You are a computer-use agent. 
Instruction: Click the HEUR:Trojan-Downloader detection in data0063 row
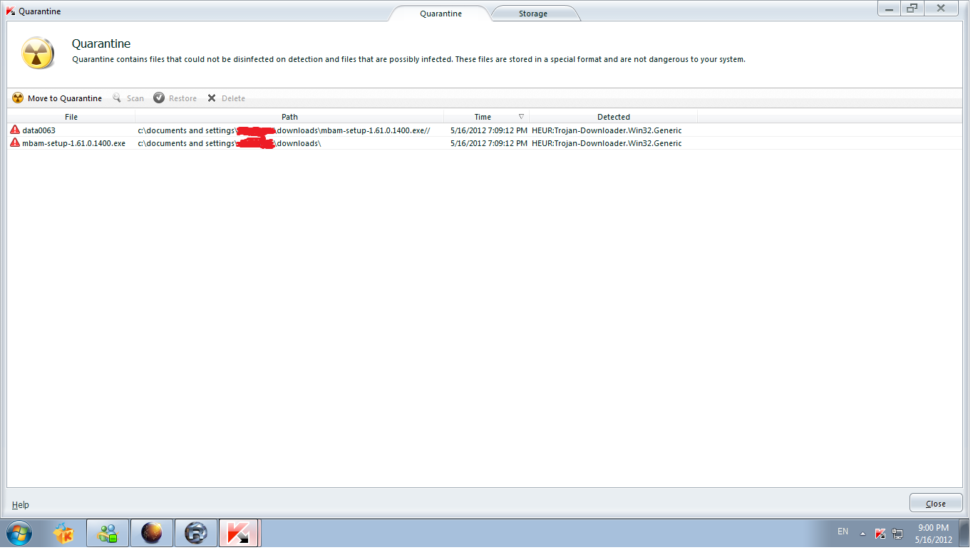[607, 130]
